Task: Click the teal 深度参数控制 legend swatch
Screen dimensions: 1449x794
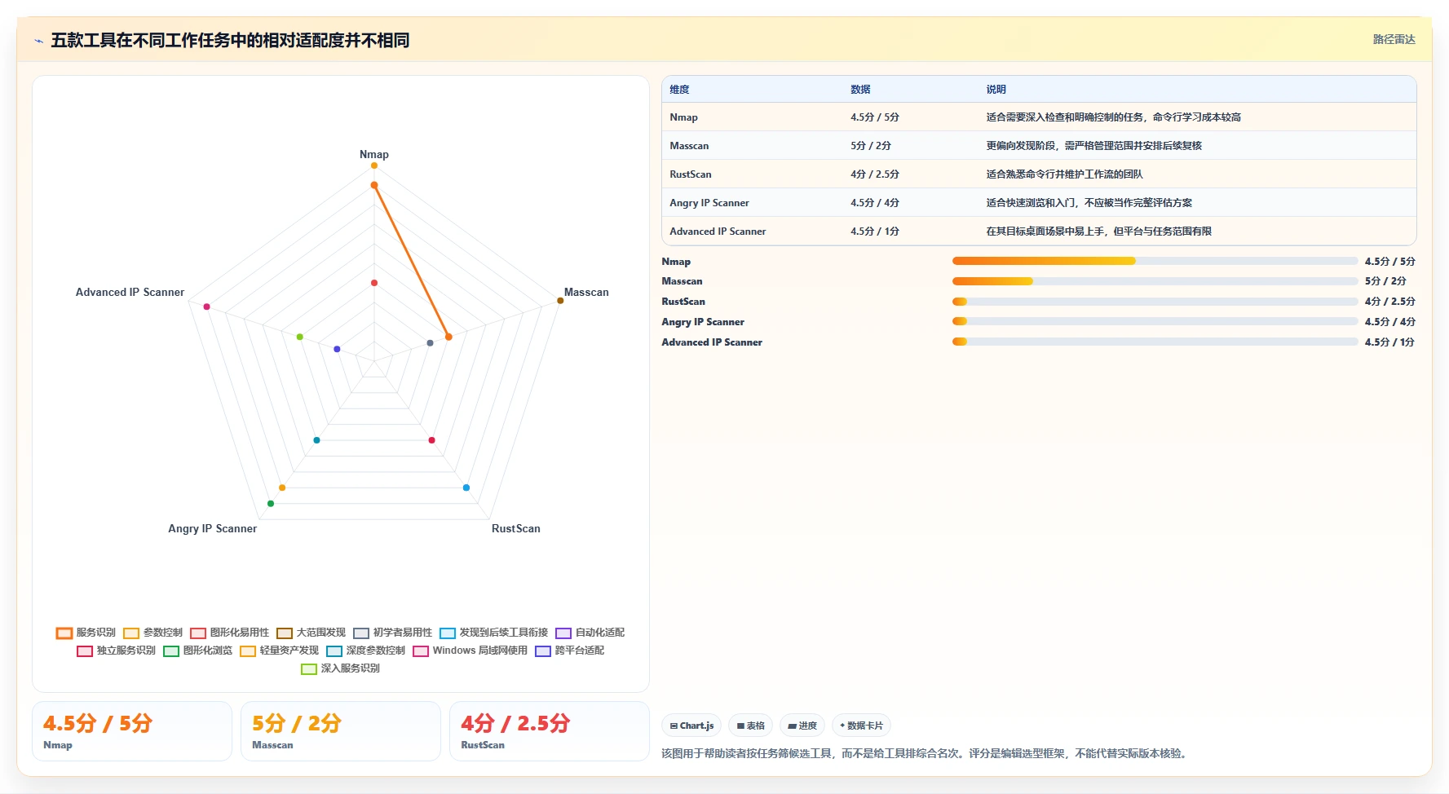Action: [x=334, y=651]
